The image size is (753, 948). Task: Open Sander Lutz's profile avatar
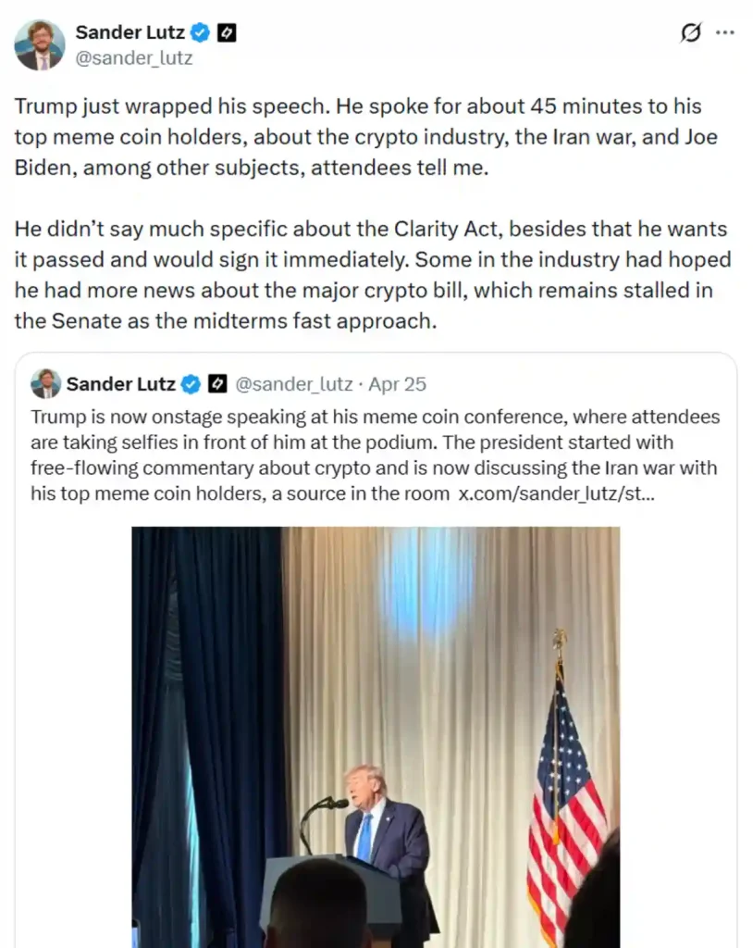pyautogui.click(x=39, y=44)
